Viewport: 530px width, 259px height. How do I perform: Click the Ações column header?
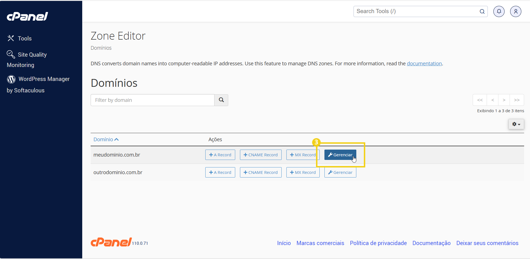215,139
